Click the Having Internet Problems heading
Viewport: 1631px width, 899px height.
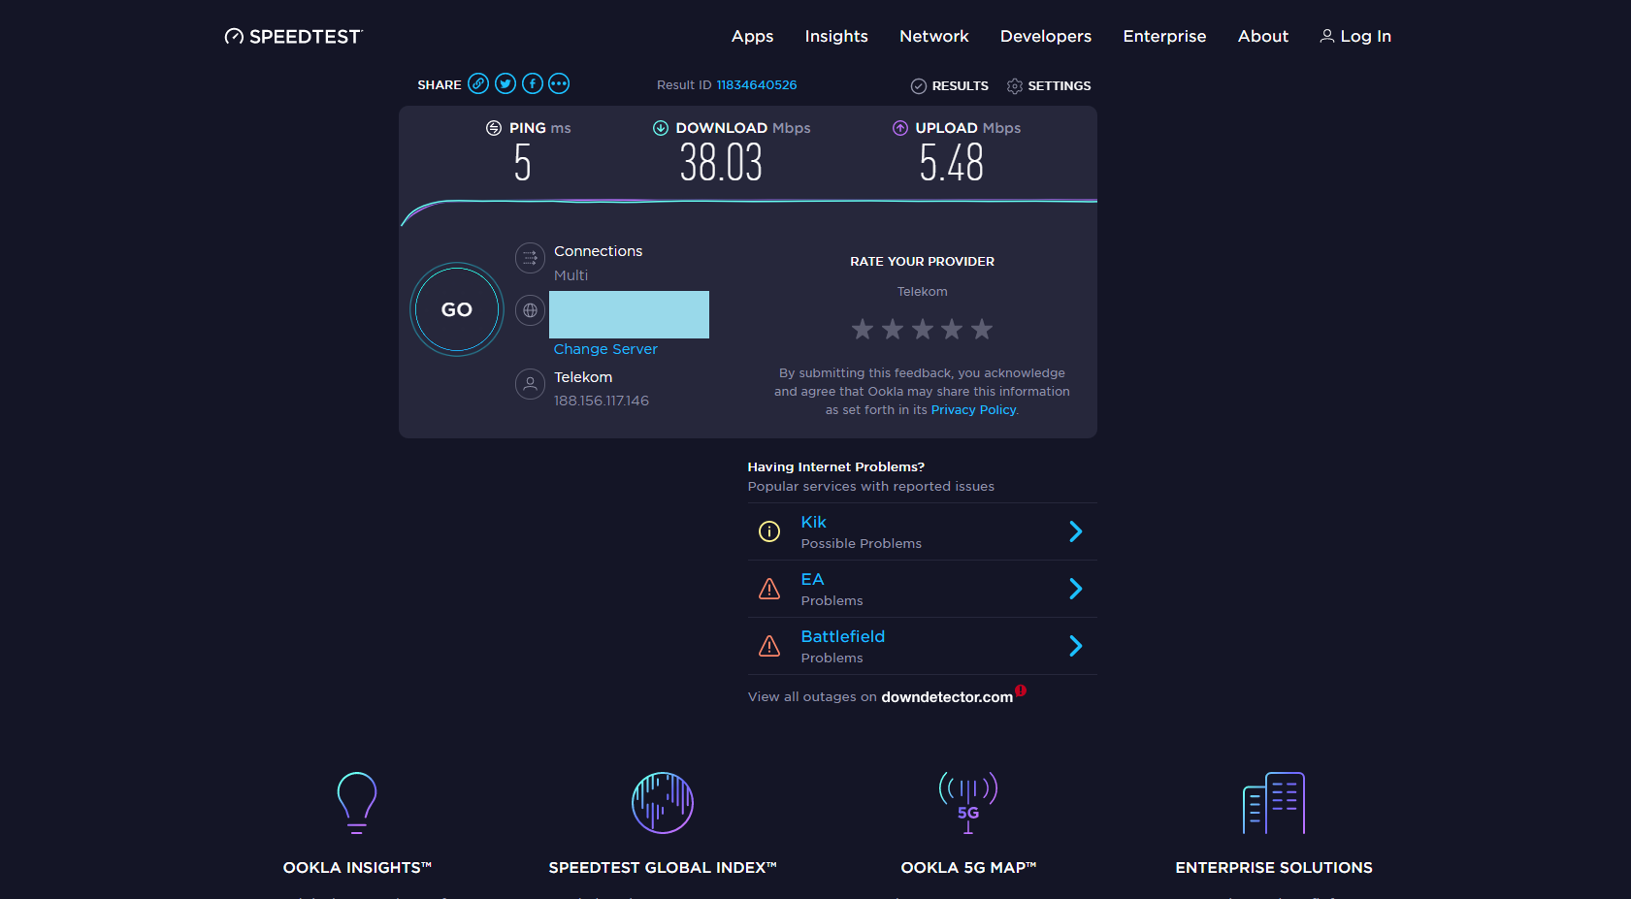[x=836, y=467]
